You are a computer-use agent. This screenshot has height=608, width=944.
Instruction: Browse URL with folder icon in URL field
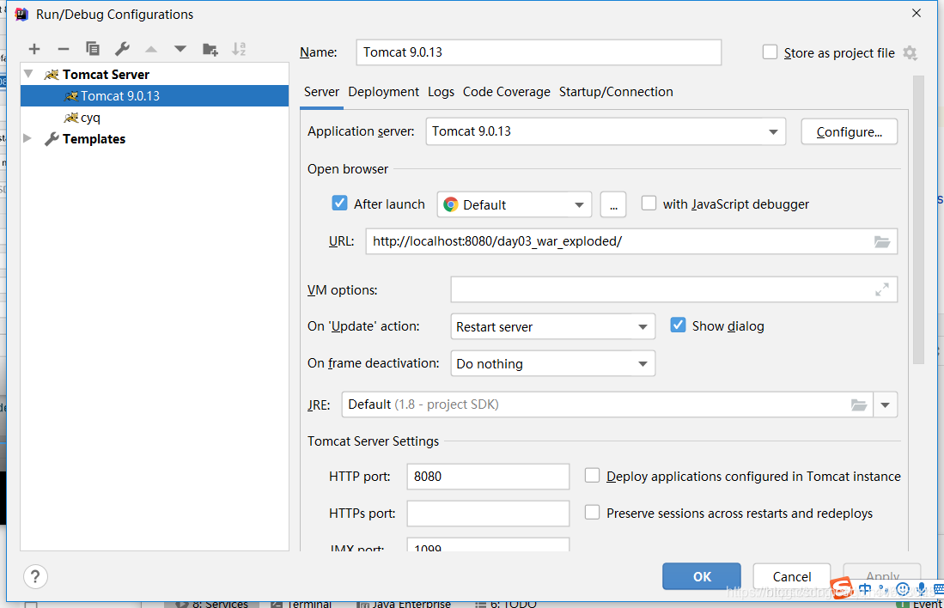(882, 242)
